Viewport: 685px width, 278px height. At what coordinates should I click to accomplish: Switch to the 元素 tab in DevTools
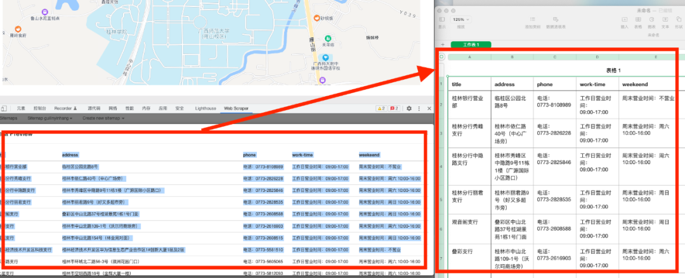[21, 108]
